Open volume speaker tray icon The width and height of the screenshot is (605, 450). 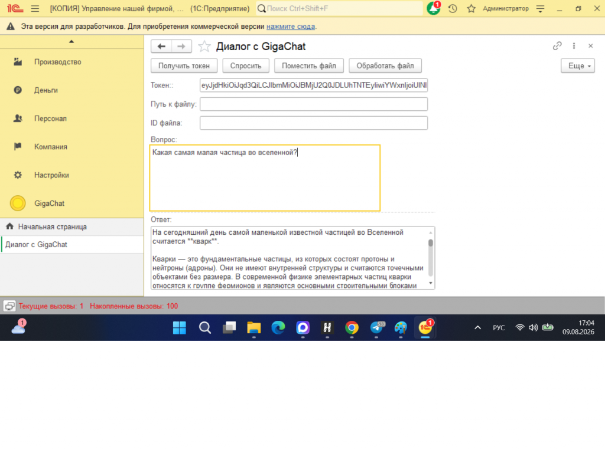click(x=534, y=328)
